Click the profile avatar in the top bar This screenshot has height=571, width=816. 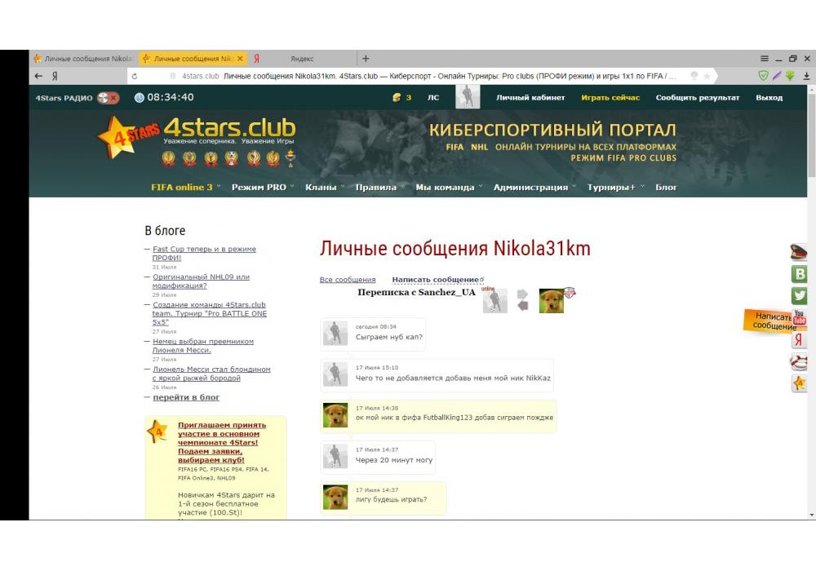(468, 97)
